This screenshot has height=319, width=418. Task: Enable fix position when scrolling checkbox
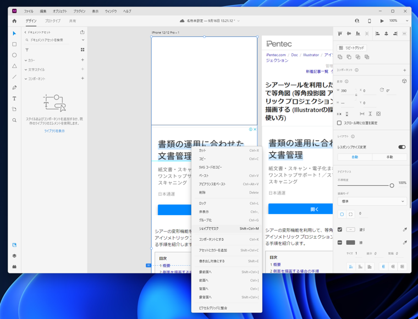click(339, 123)
